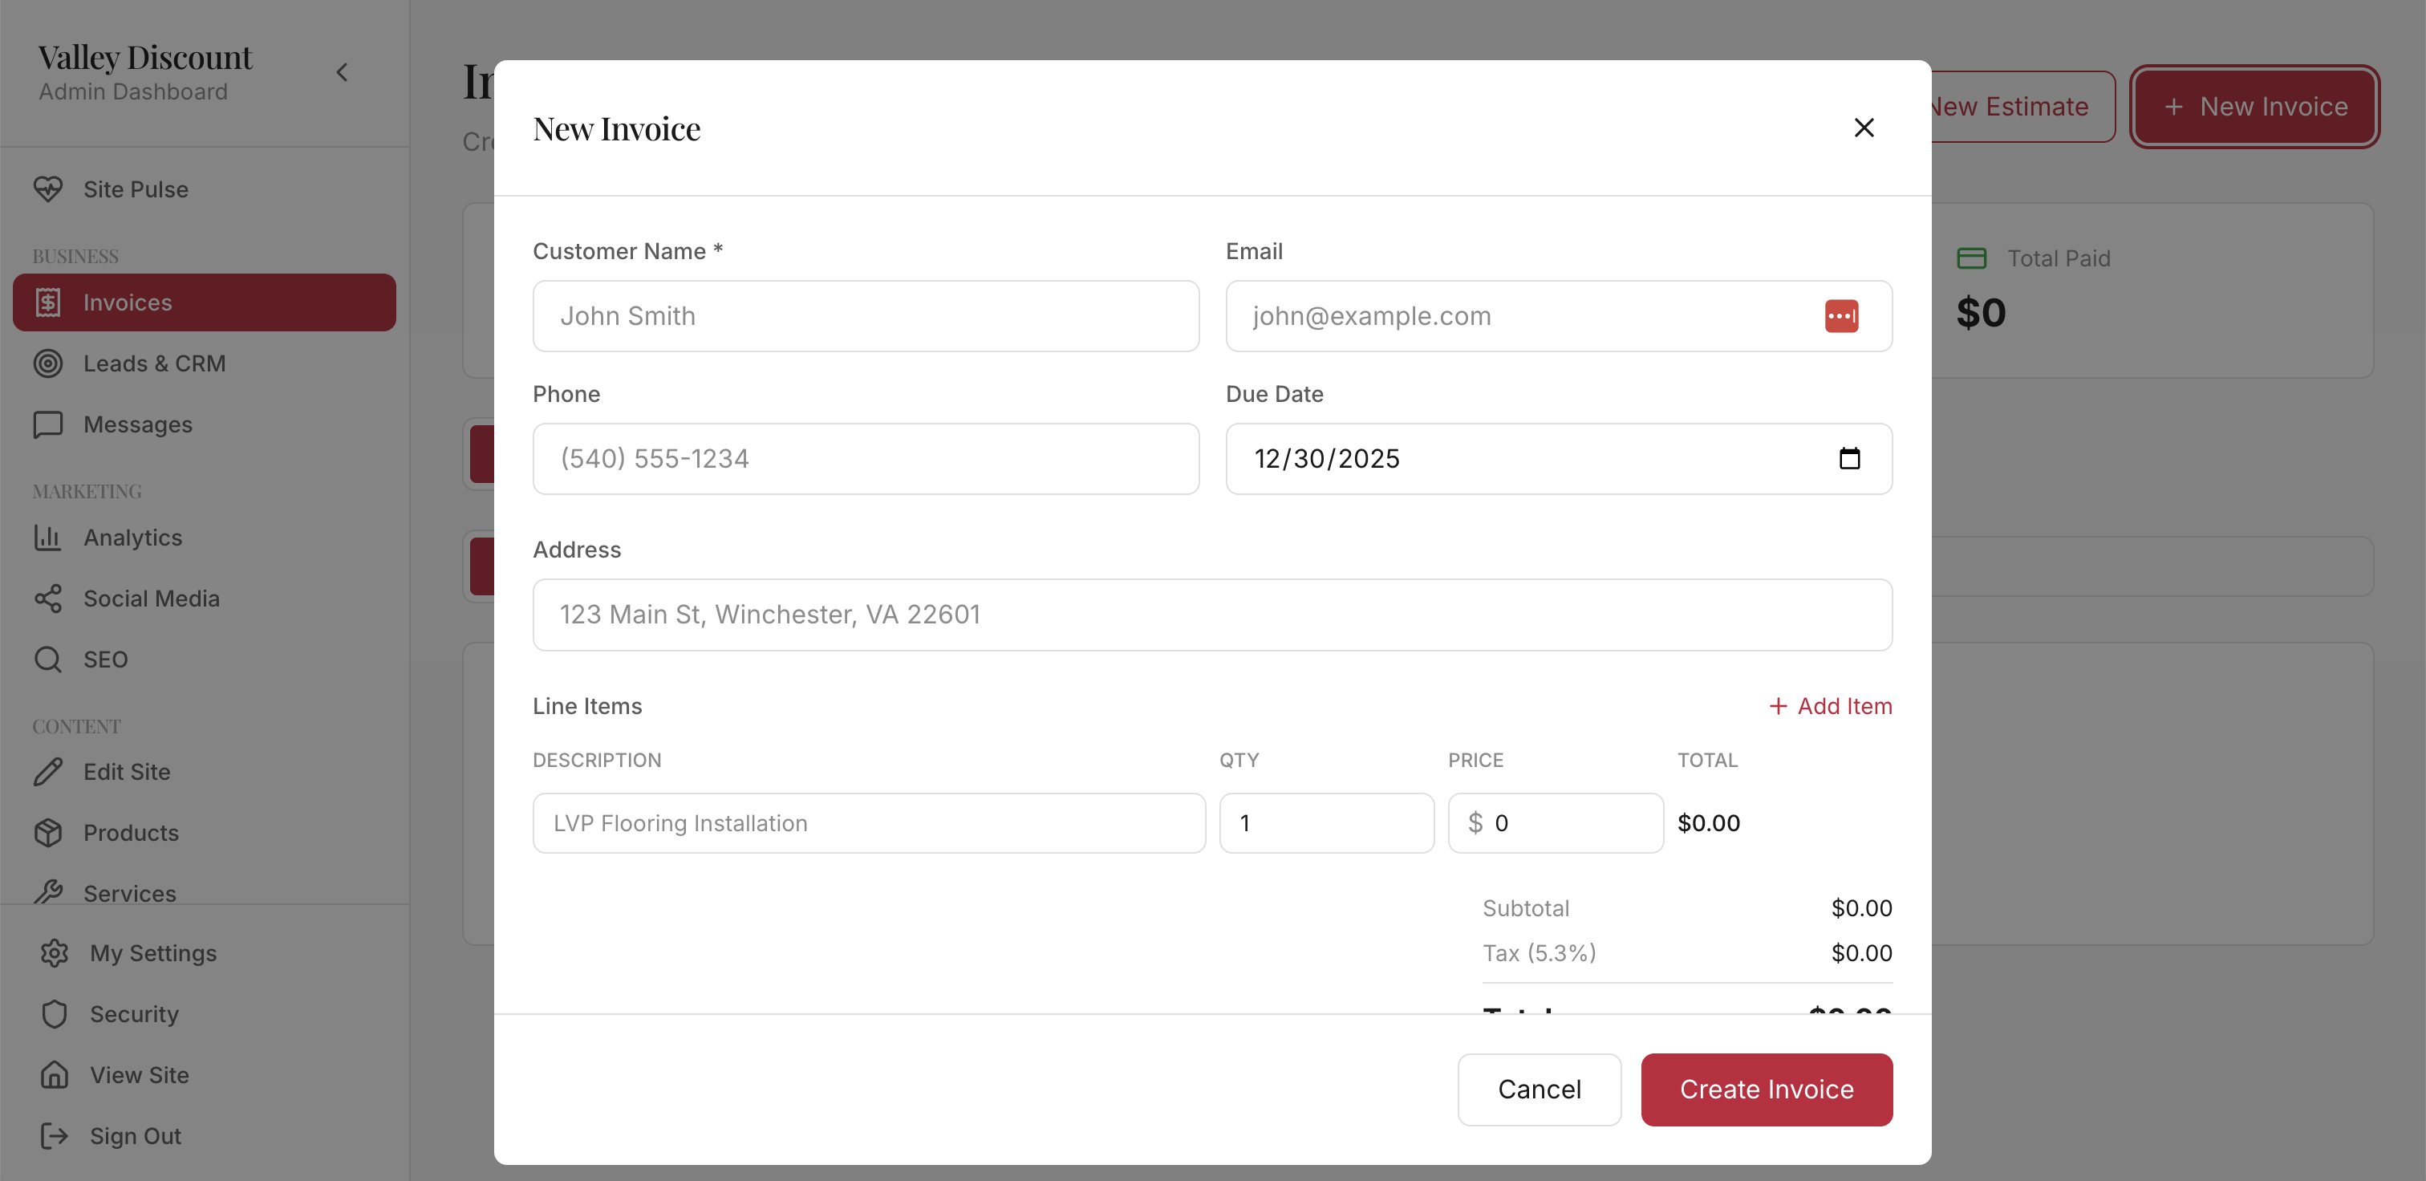Click the Customer Name input field
2426x1181 pixels.
click(866, 315)
